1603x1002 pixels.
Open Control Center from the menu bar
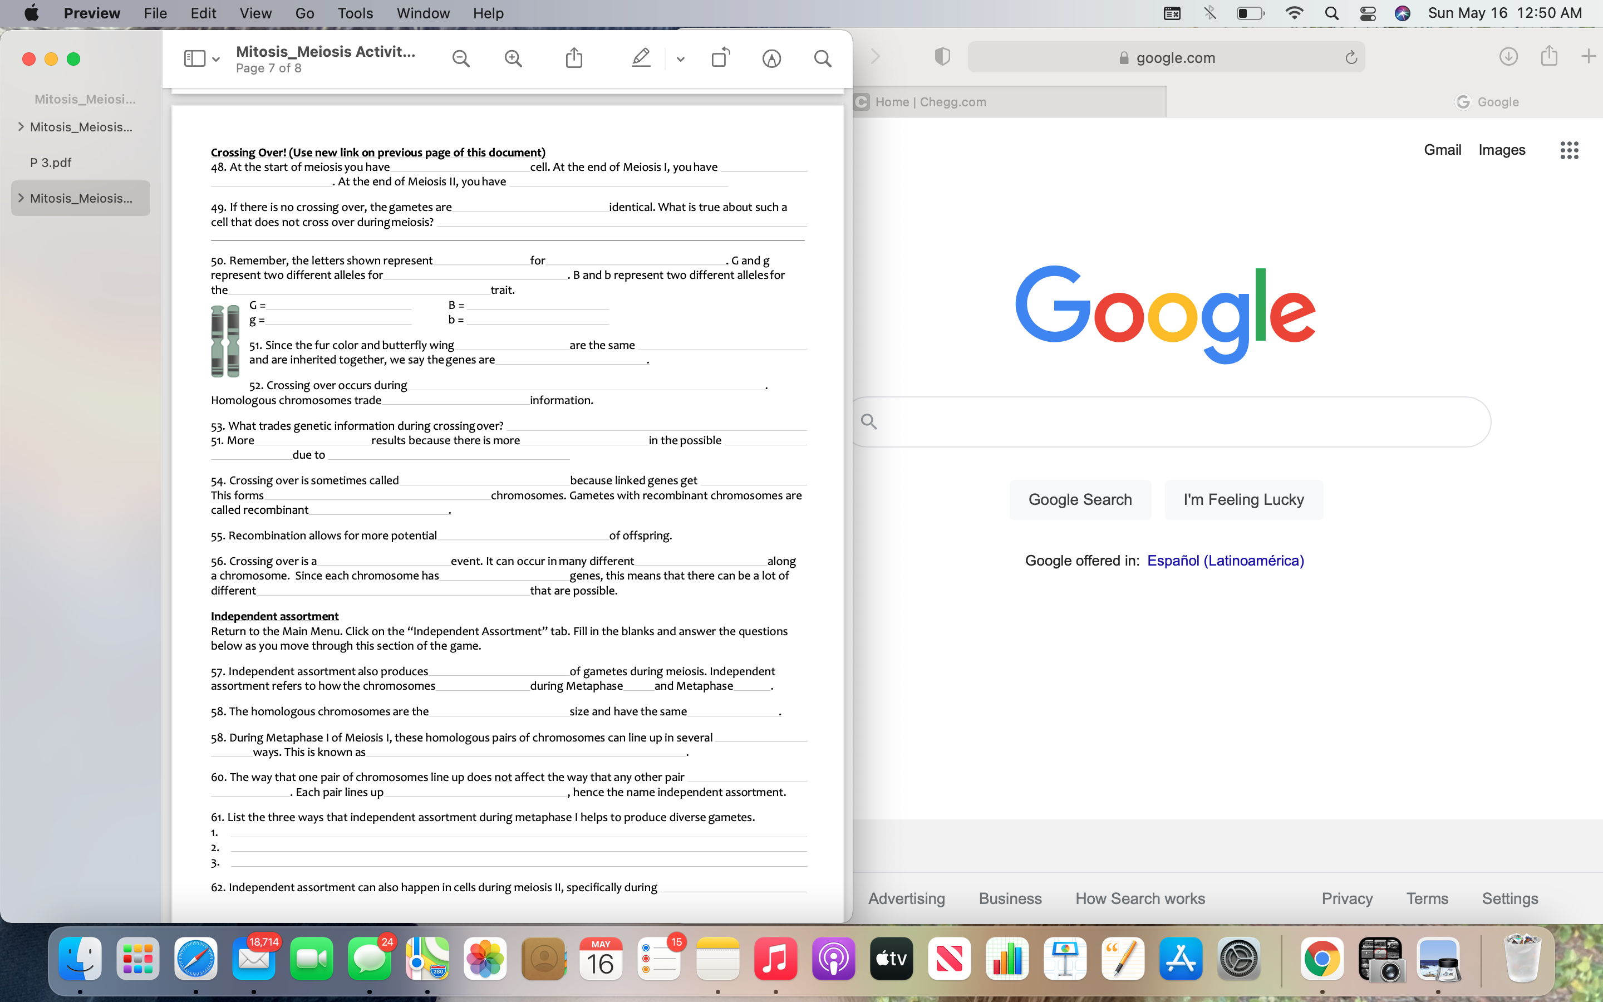[1368, 13]
